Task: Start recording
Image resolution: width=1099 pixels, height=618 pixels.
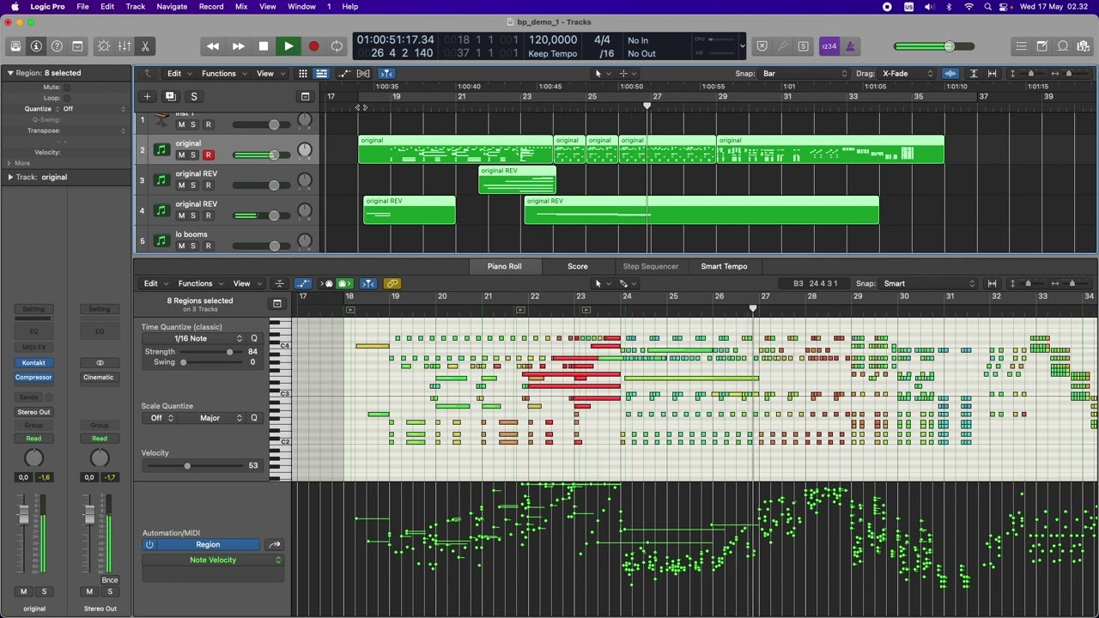Action: pyautogui.click(x=313, y=46)
